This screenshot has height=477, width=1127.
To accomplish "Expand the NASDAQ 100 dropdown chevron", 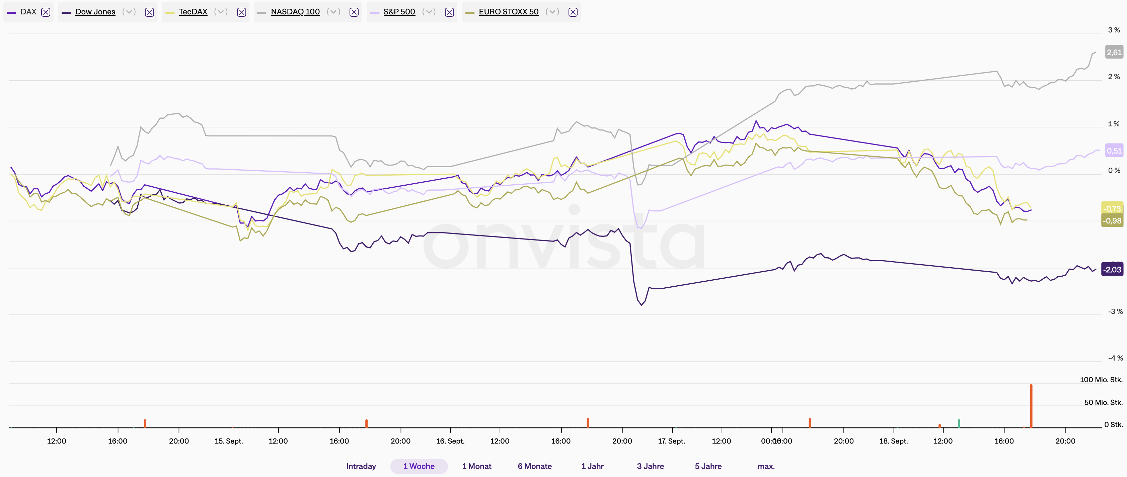I will pos(333,12).
